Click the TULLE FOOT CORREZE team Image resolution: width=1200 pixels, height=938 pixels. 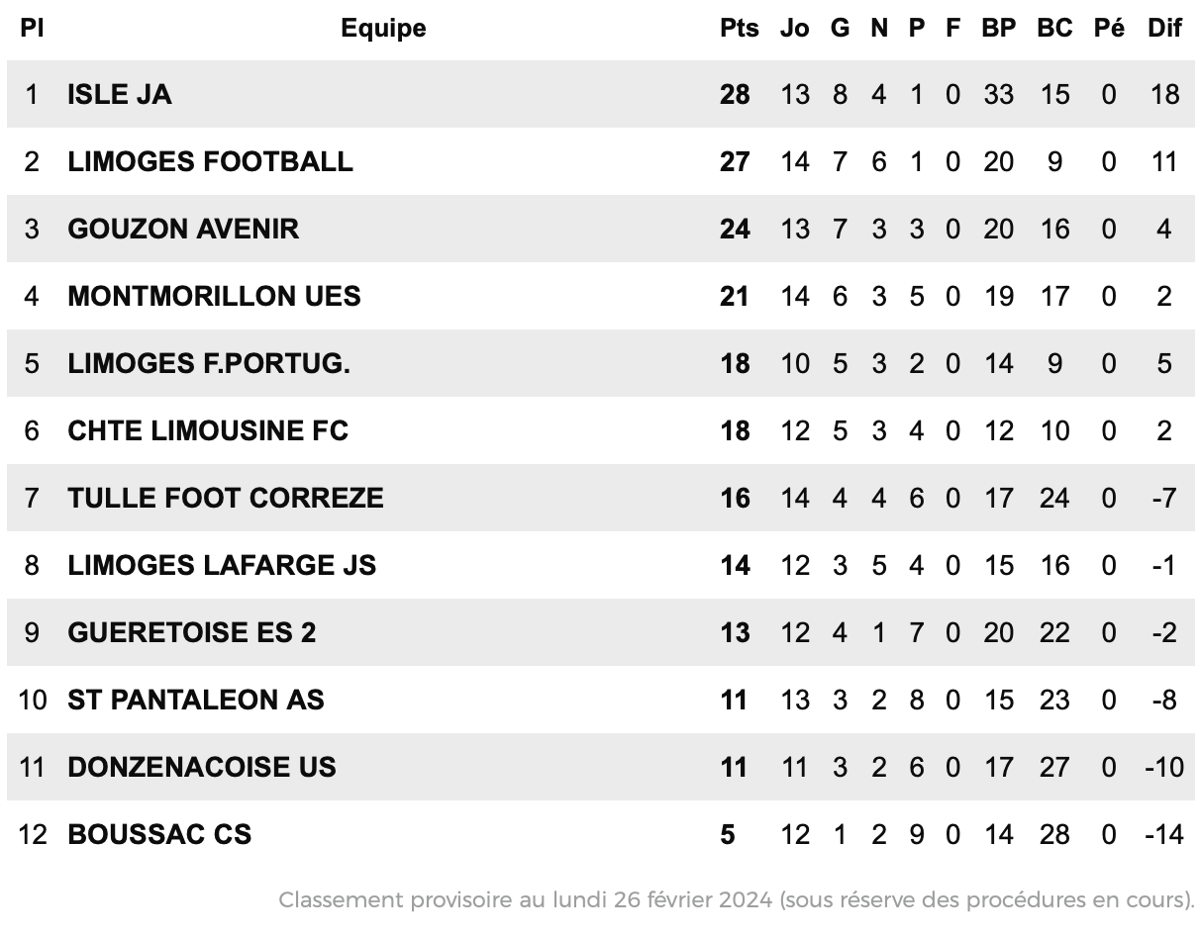tap(226, 498)
